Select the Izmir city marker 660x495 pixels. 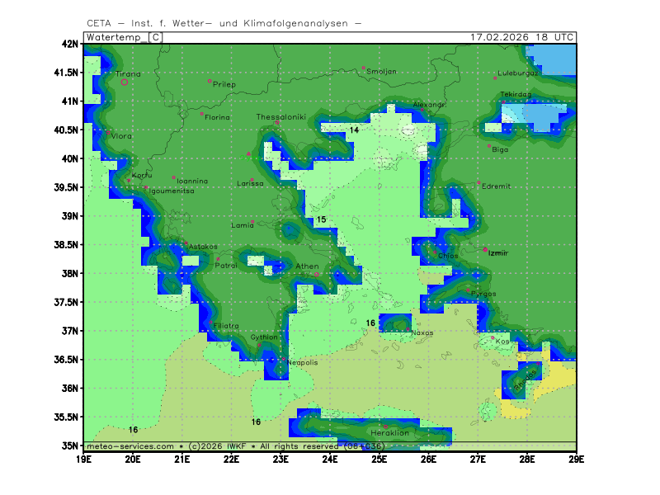pos(485,249)
